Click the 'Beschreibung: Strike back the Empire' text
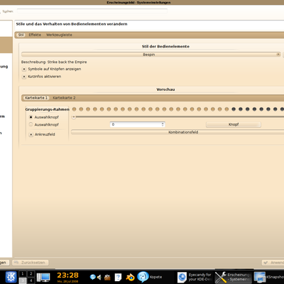Screen dimensions: 284x284 tap(54, 62)
